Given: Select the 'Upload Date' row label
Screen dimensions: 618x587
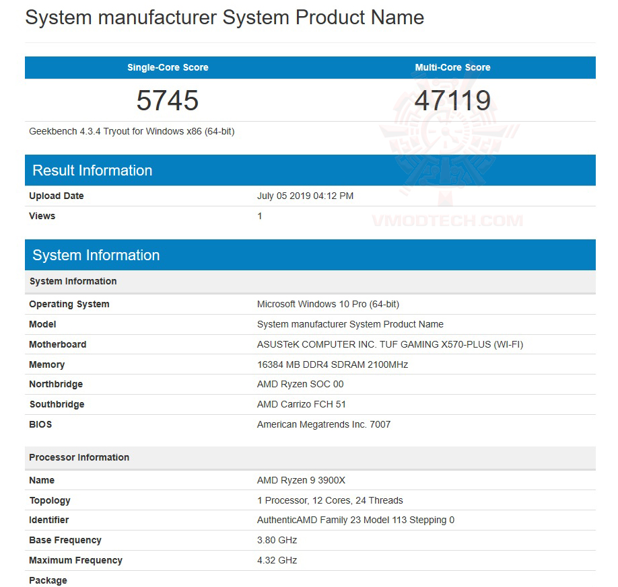Looking at the screenshot, I should (x=57, y=196).
